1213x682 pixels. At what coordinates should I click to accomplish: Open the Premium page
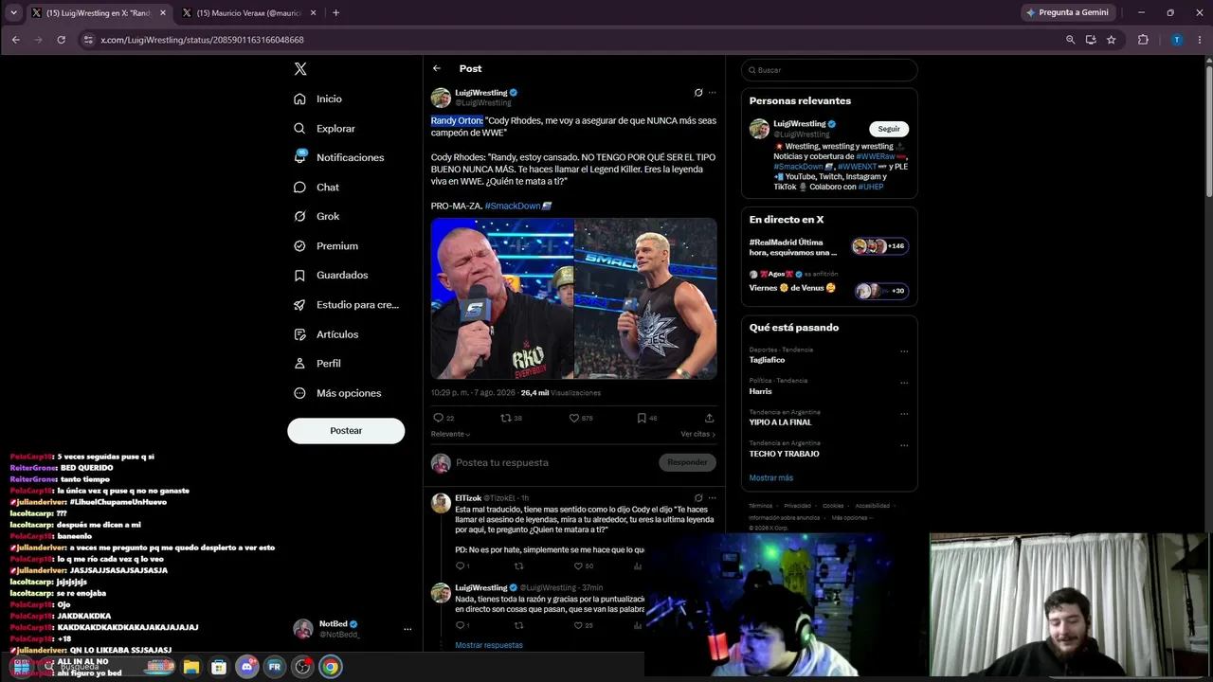pyautogui.click(x=326, y=246)
